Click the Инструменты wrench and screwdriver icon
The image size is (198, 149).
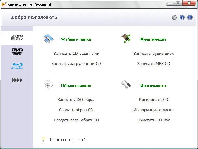tap(126, 84)
